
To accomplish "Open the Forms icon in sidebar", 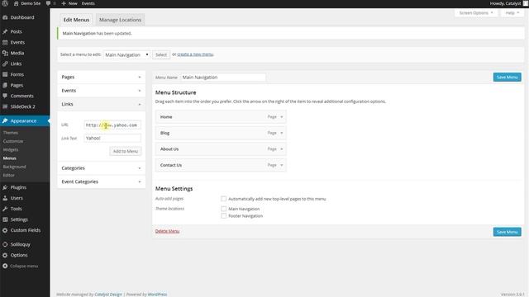I will 5,74.
